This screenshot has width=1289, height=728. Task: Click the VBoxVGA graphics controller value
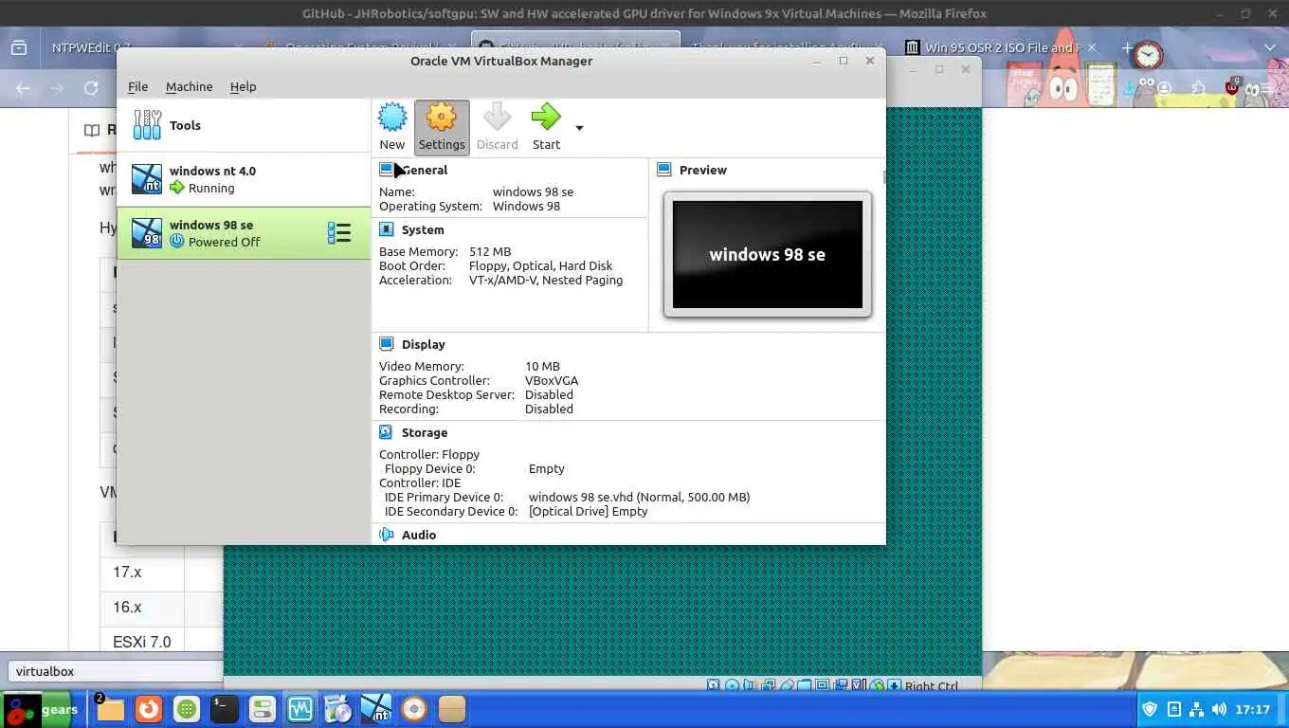(x=552, y=380)
